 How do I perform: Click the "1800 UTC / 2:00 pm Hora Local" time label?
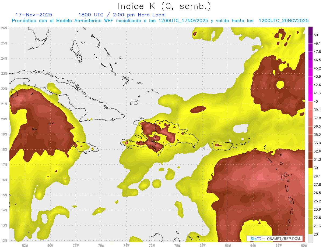click(x=122, y=15)
